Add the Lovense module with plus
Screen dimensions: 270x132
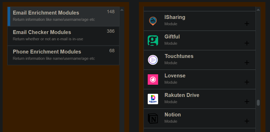coord(247,82)
